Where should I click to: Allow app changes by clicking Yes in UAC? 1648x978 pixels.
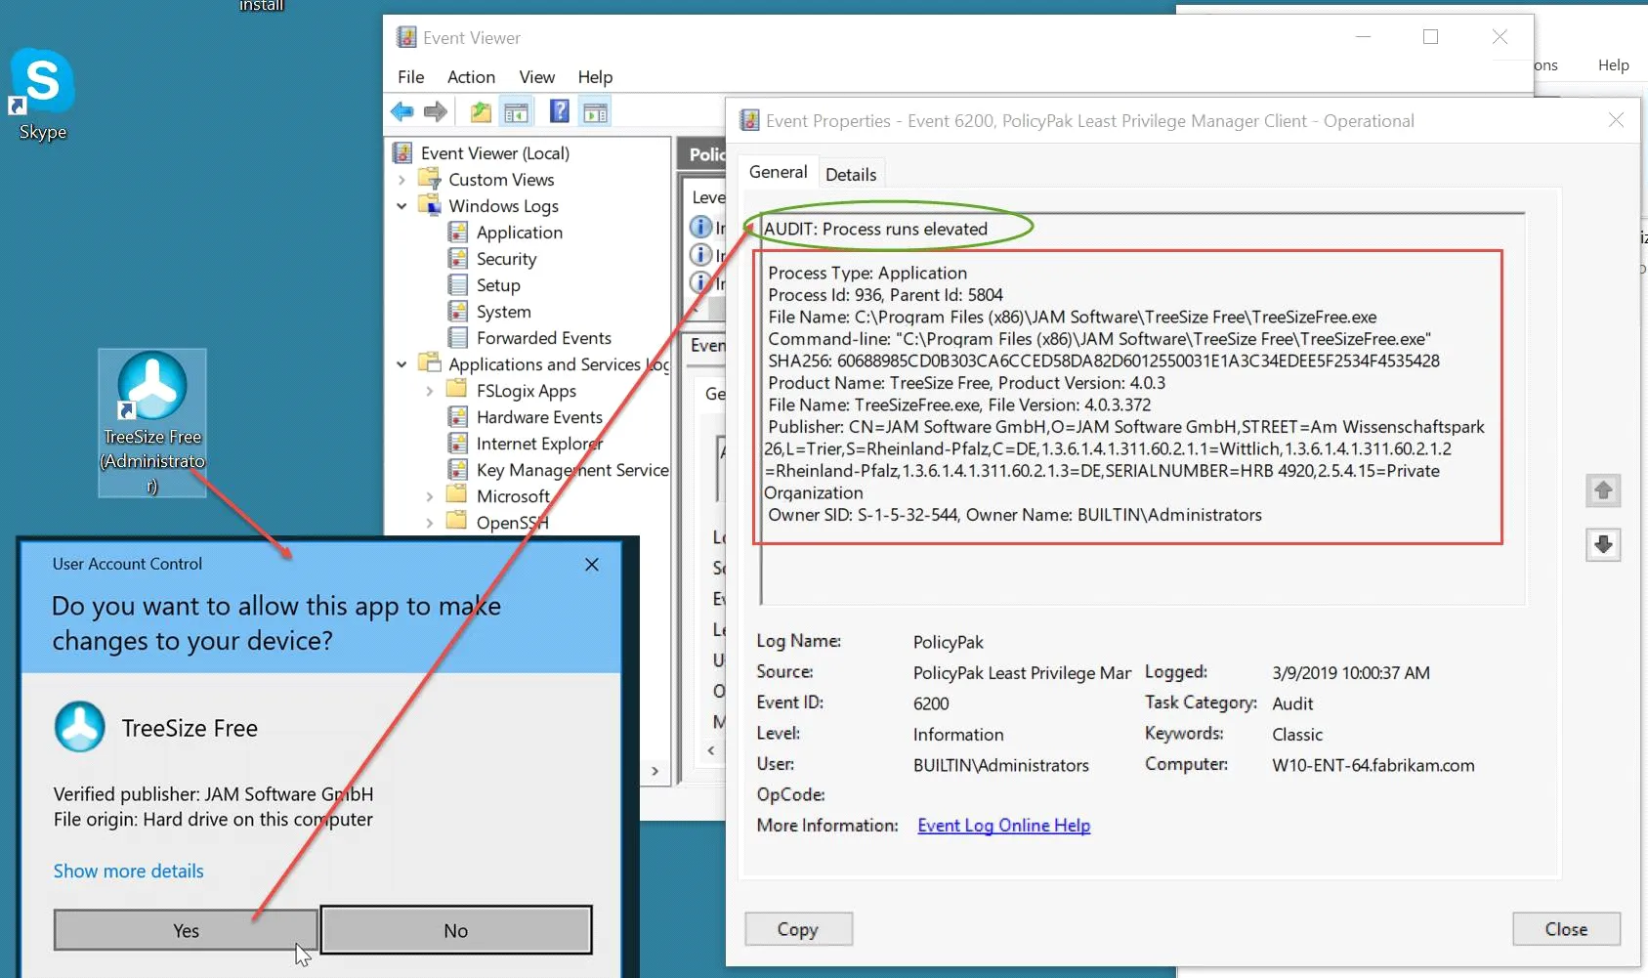185,929
